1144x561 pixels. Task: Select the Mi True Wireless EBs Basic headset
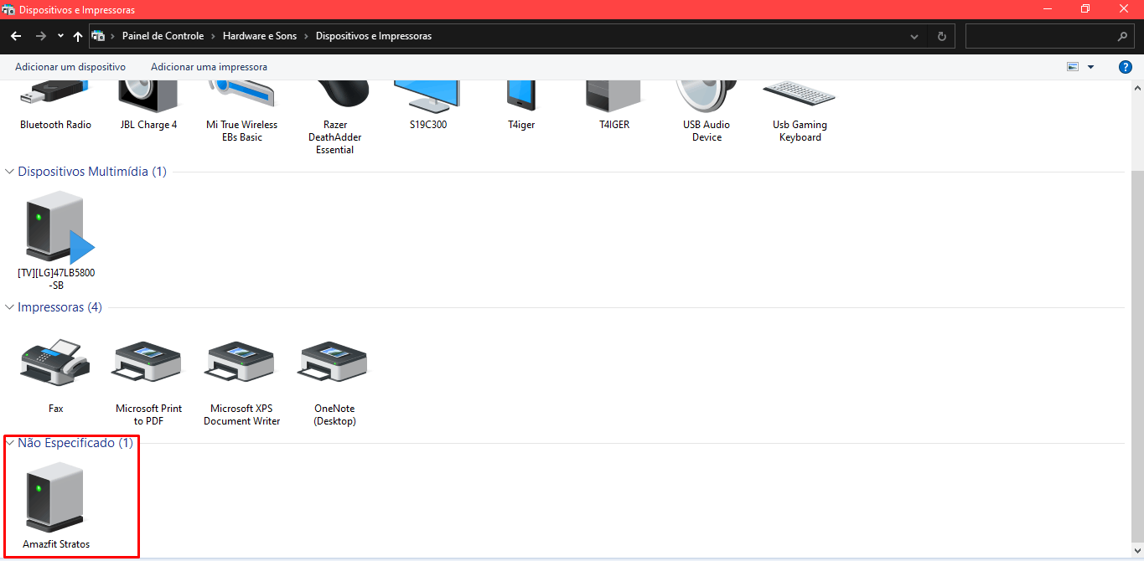point(241,95)
